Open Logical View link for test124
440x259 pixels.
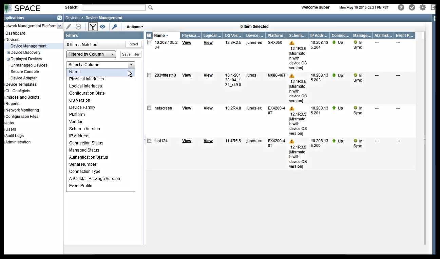click(x=208, y=141)
